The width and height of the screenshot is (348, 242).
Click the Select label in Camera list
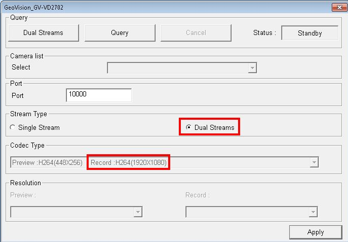pos(21,67)
